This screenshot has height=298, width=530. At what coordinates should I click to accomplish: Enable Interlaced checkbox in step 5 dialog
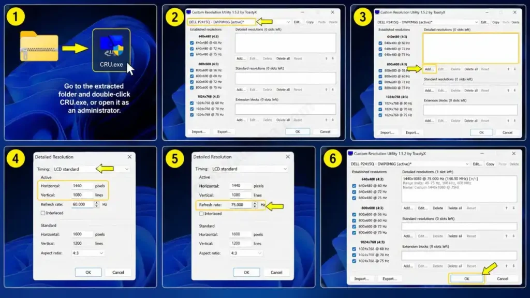[x=201, y=214]
